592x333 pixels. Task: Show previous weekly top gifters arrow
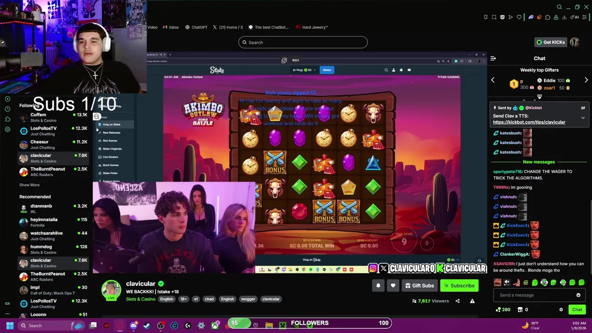click(x=493, y=80)
